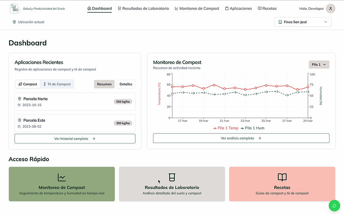Open the Monitoreo de Compost nav tab
The image size is (344, 214).
click(x=197, y=8)
